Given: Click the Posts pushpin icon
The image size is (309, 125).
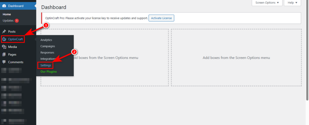Looking at the screenshot, I should click(4, 32).
